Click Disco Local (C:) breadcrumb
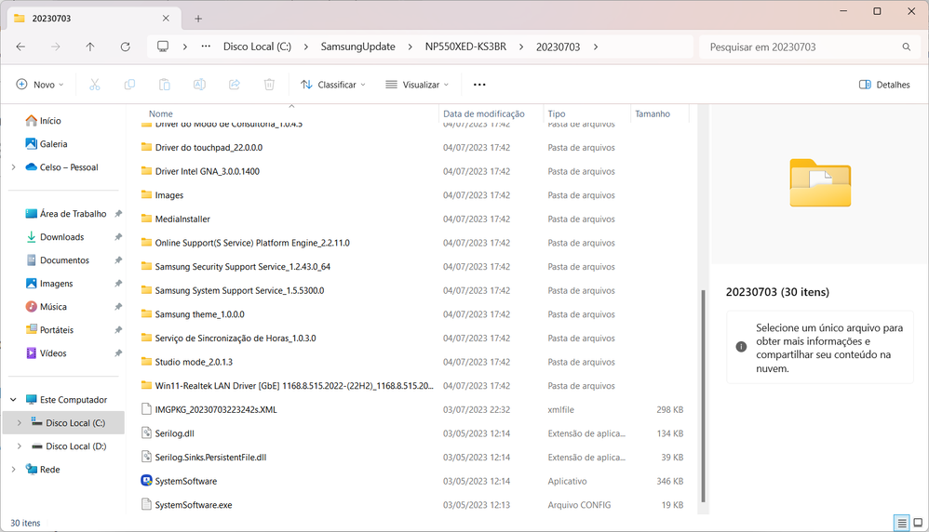The height and width of the screenshot is (532, 929). pyautogui.click(x=257, y=47)
